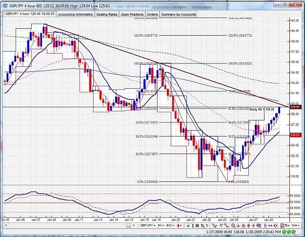The image size is (305, 237).
Task: Click the '1/27/2009 16:00' status text
Action: tap(219, 232)
